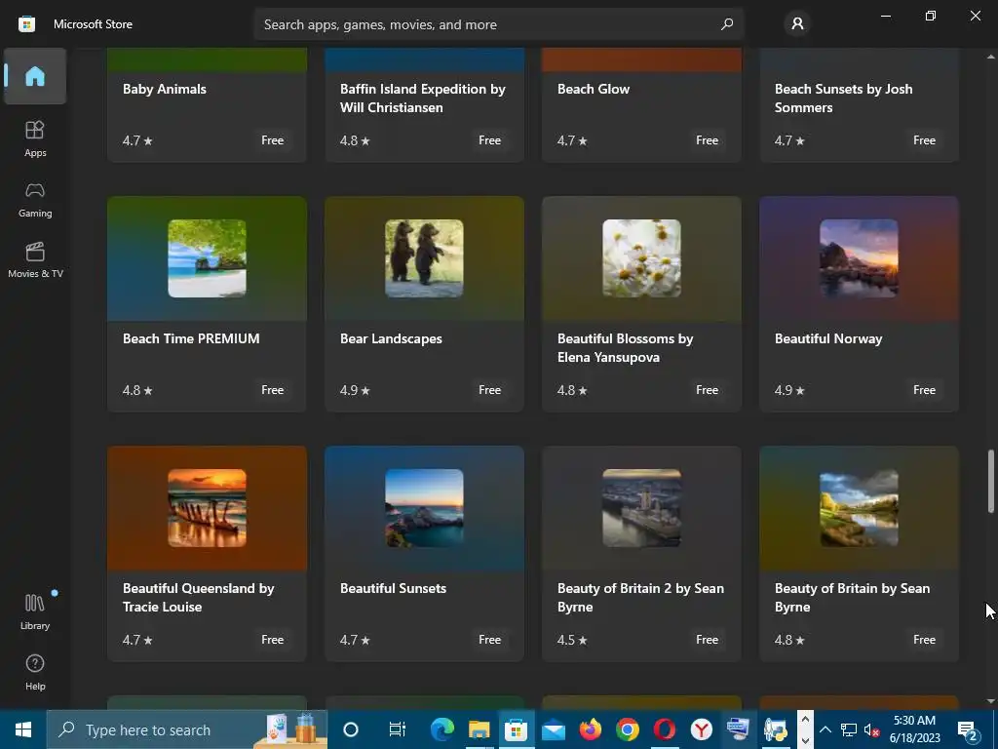Viewport: 998px width, 749px height.
Task: Open Task View on the taskbar
Action: [398, 729]
